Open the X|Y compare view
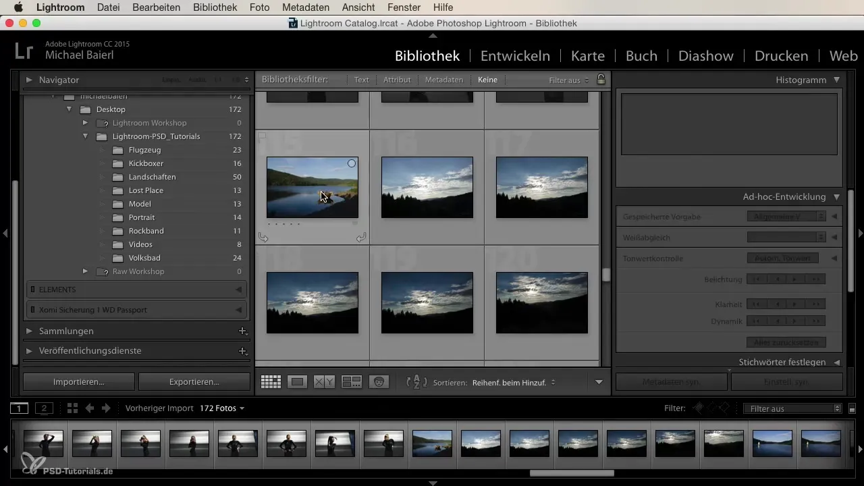 pyautogui.click(x=325, y=382)
